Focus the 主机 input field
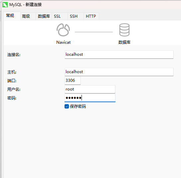Viewport: 181px width, 178px height. pos(119,72)
